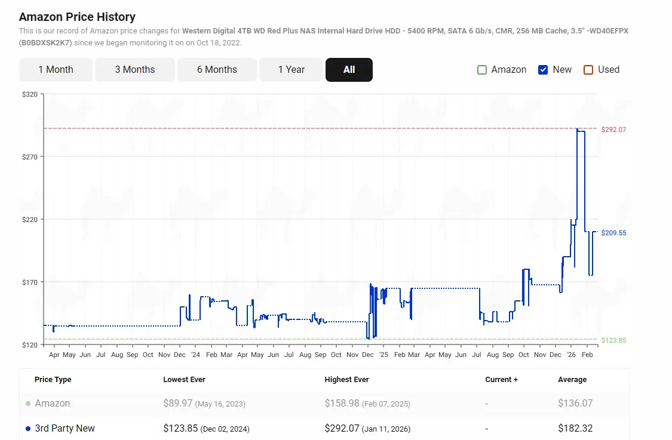Toggle the Used price checkbox
Image resolution: width=672 pixels, height=440 pixels.
pyautogui.click(x=588, y=70)
